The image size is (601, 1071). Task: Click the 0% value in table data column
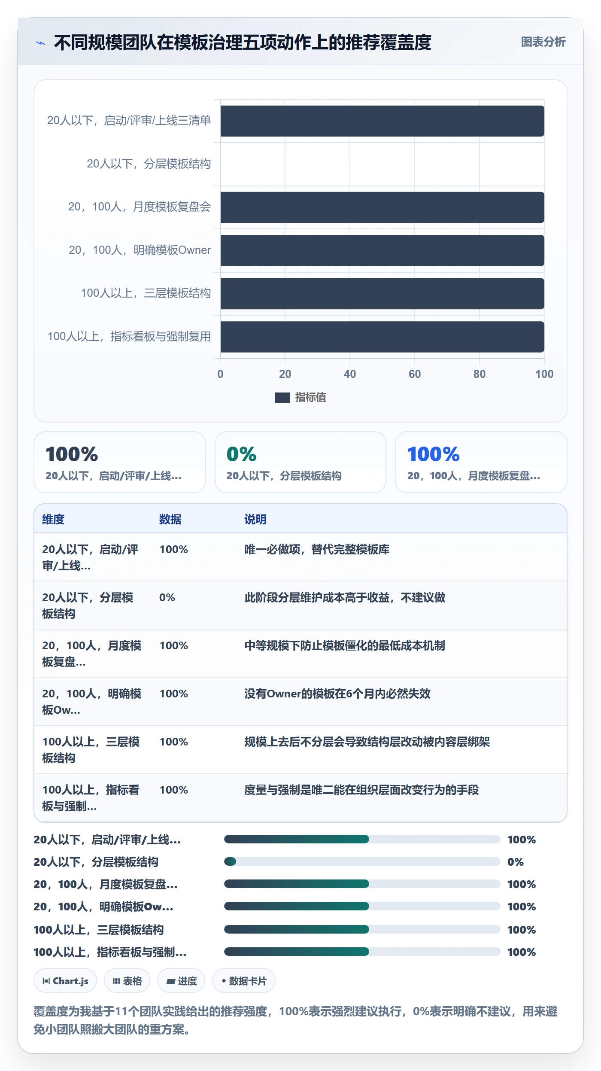click(x=167, y=597)
